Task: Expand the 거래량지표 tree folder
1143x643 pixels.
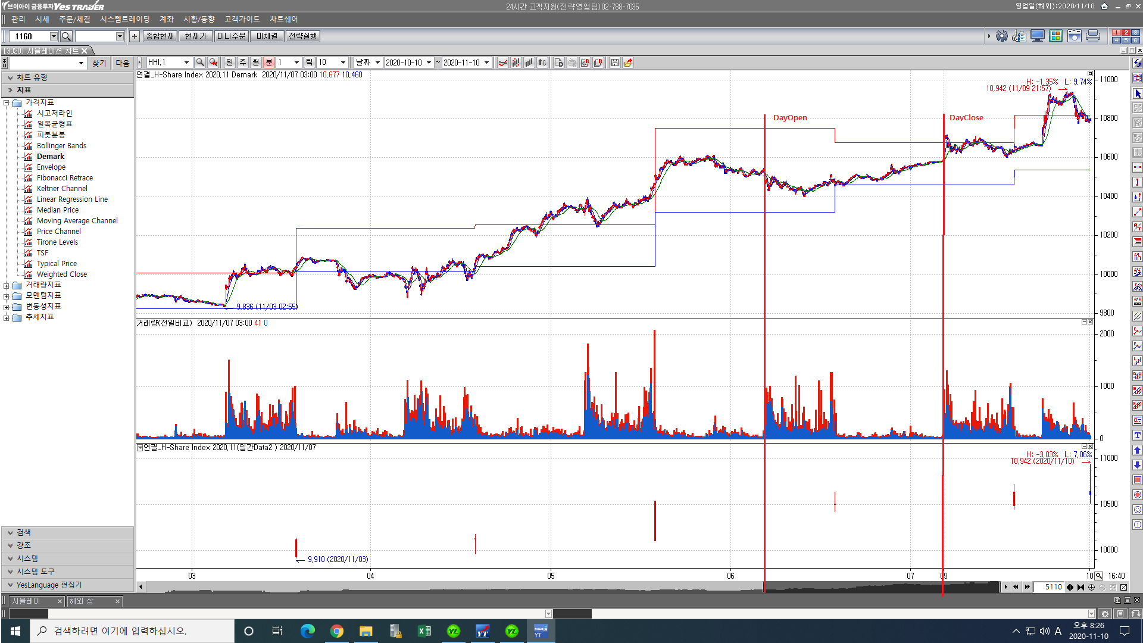Action: click(x=7, y=285)
